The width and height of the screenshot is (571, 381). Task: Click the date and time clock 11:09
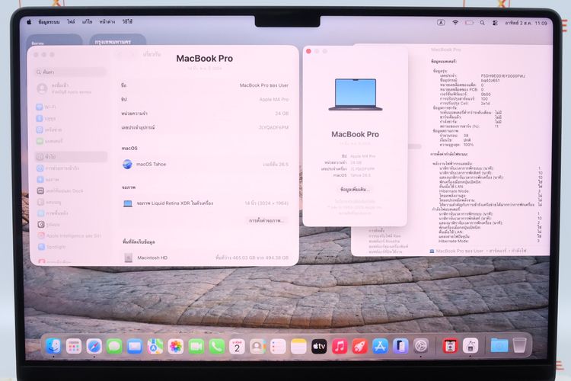(x=526, y=23)
